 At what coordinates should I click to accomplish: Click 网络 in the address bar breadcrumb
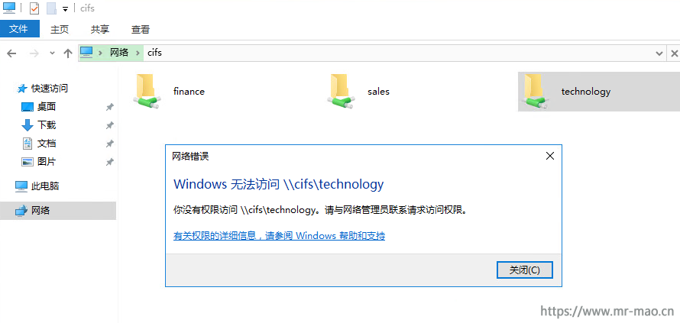[x=119, y=53]
